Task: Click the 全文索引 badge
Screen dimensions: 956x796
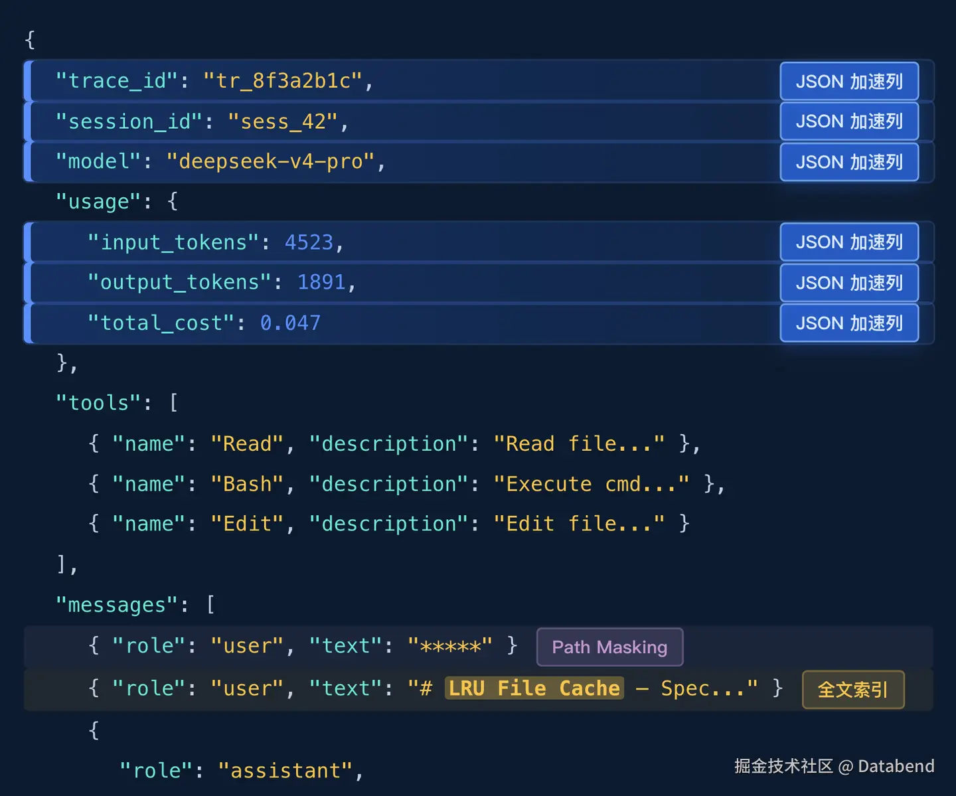Action: coord(853,689)
